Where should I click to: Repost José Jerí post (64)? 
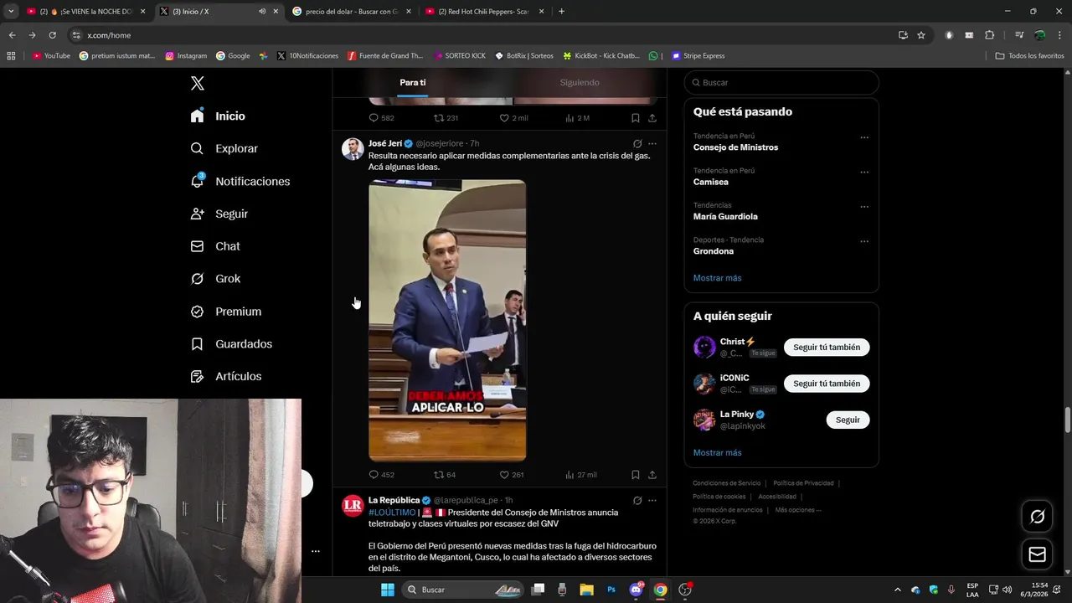point(445,475)
